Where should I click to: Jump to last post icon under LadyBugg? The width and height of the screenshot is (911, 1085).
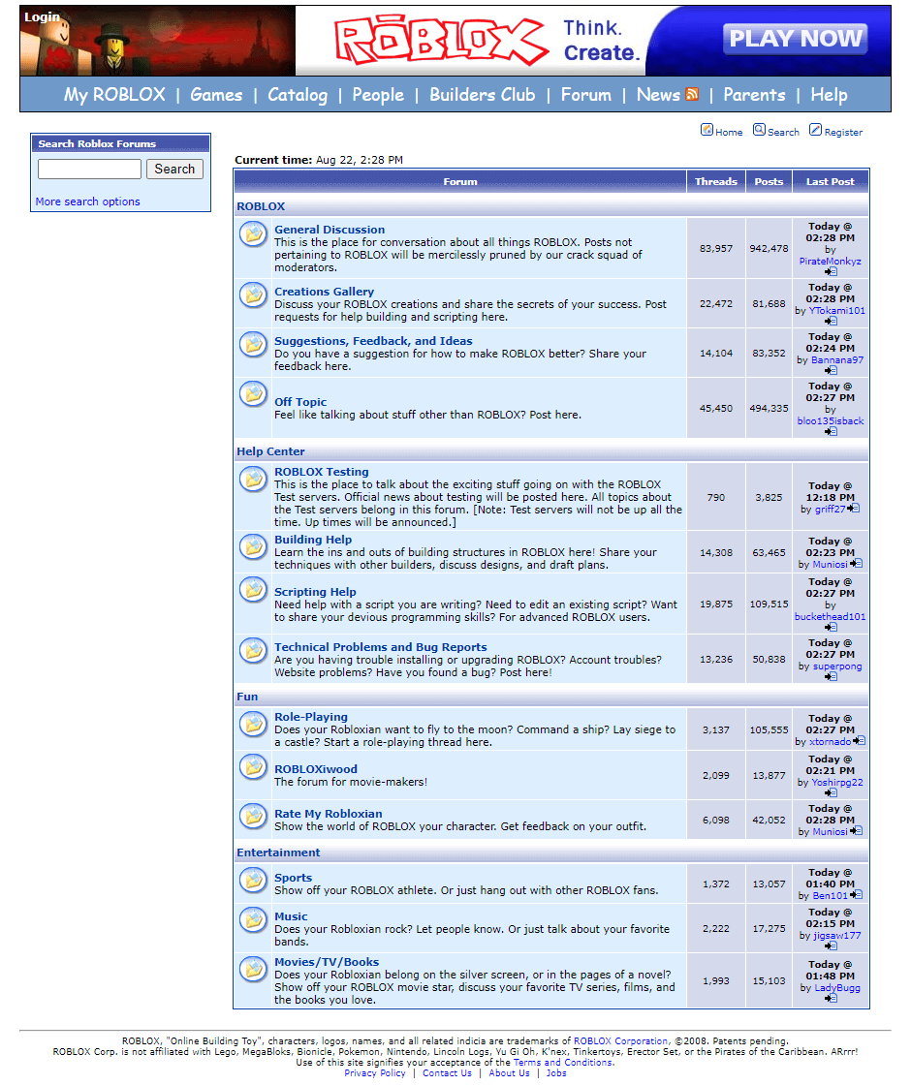(x=831, y=999)
